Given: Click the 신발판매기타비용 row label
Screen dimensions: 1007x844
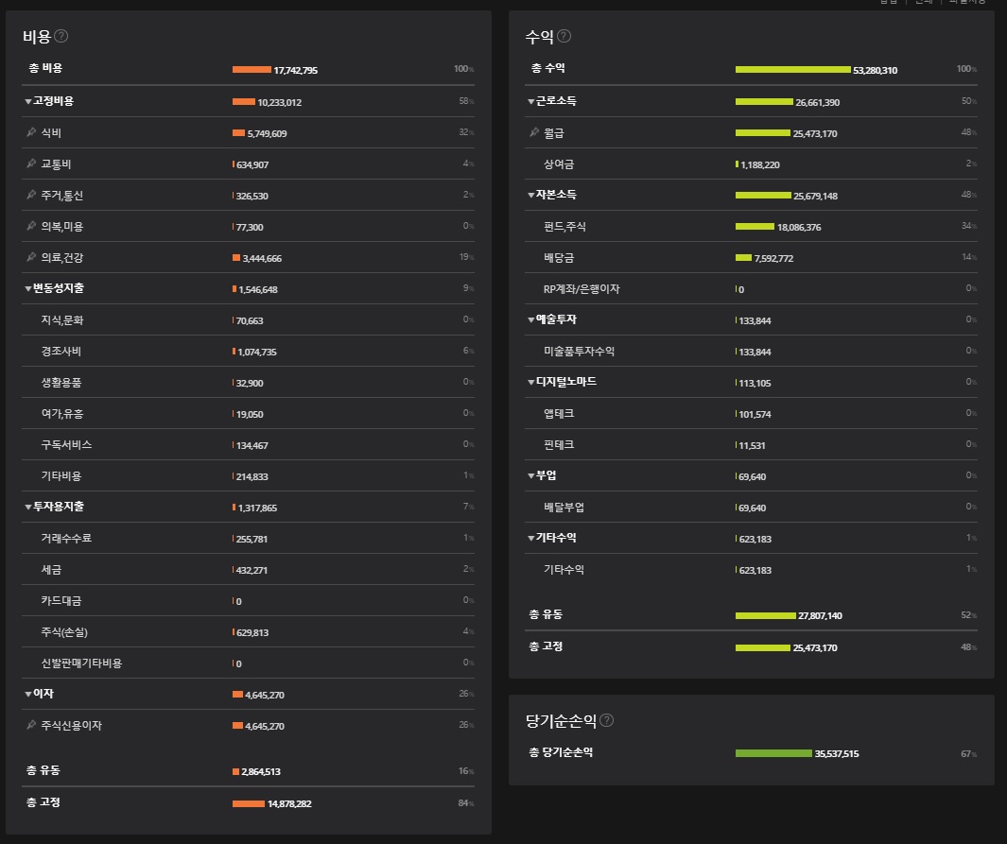Looking at the screenshot, I should pyautogui.click(x=81, y=663).
